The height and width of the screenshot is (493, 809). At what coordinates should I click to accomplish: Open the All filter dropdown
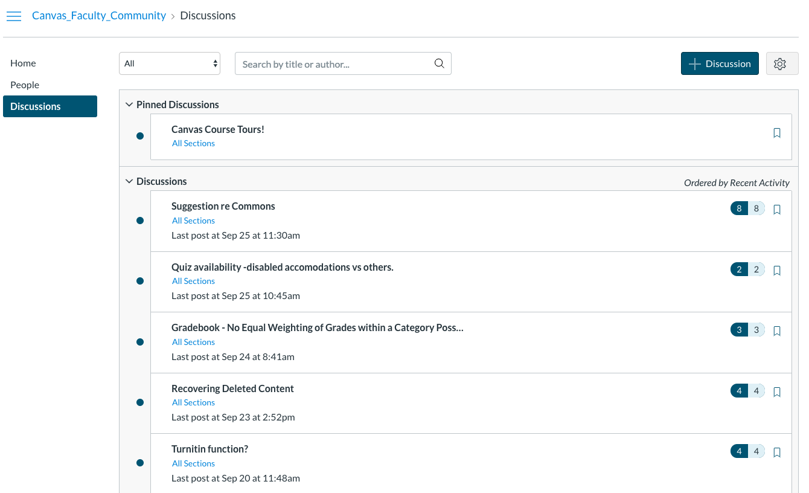click(x=170, y=63)
